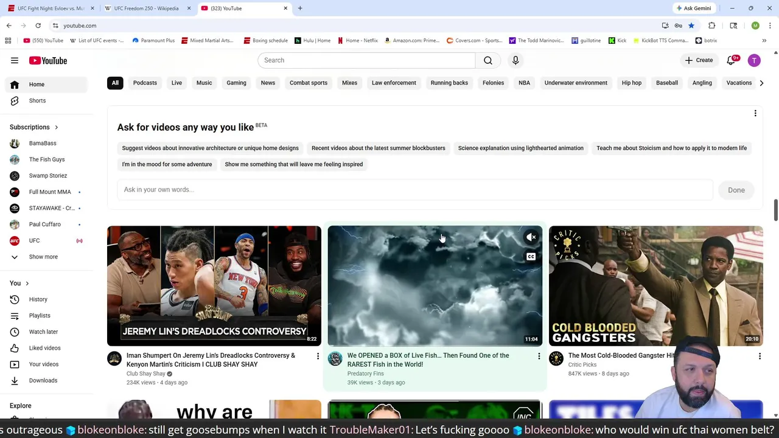Open Ask for videos section options menu
The width and height of the screenshot is (779, 438).
coord(755,114)
